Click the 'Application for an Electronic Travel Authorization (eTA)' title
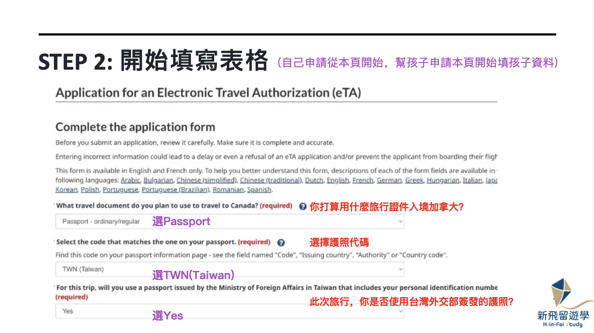 click(208, 93)
